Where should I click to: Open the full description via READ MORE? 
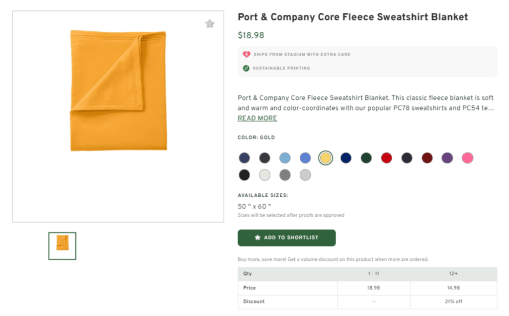pos(257,118)
